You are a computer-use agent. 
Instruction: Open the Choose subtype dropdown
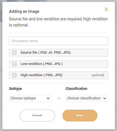[x=30, y=98]
